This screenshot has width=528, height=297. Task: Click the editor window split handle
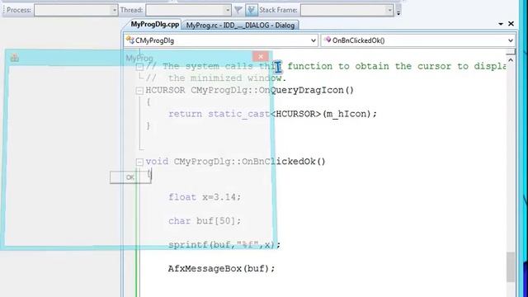click(511, 51)
